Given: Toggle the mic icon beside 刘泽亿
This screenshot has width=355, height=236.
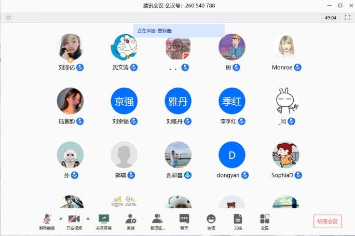Looking at the screenshot, I should 80,67.
